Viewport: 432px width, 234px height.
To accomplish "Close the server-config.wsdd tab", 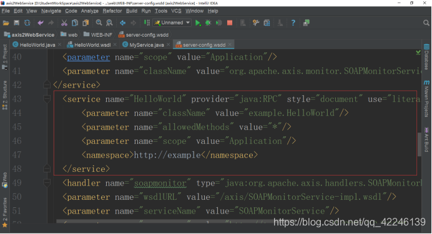I will (x=230, y=44).
